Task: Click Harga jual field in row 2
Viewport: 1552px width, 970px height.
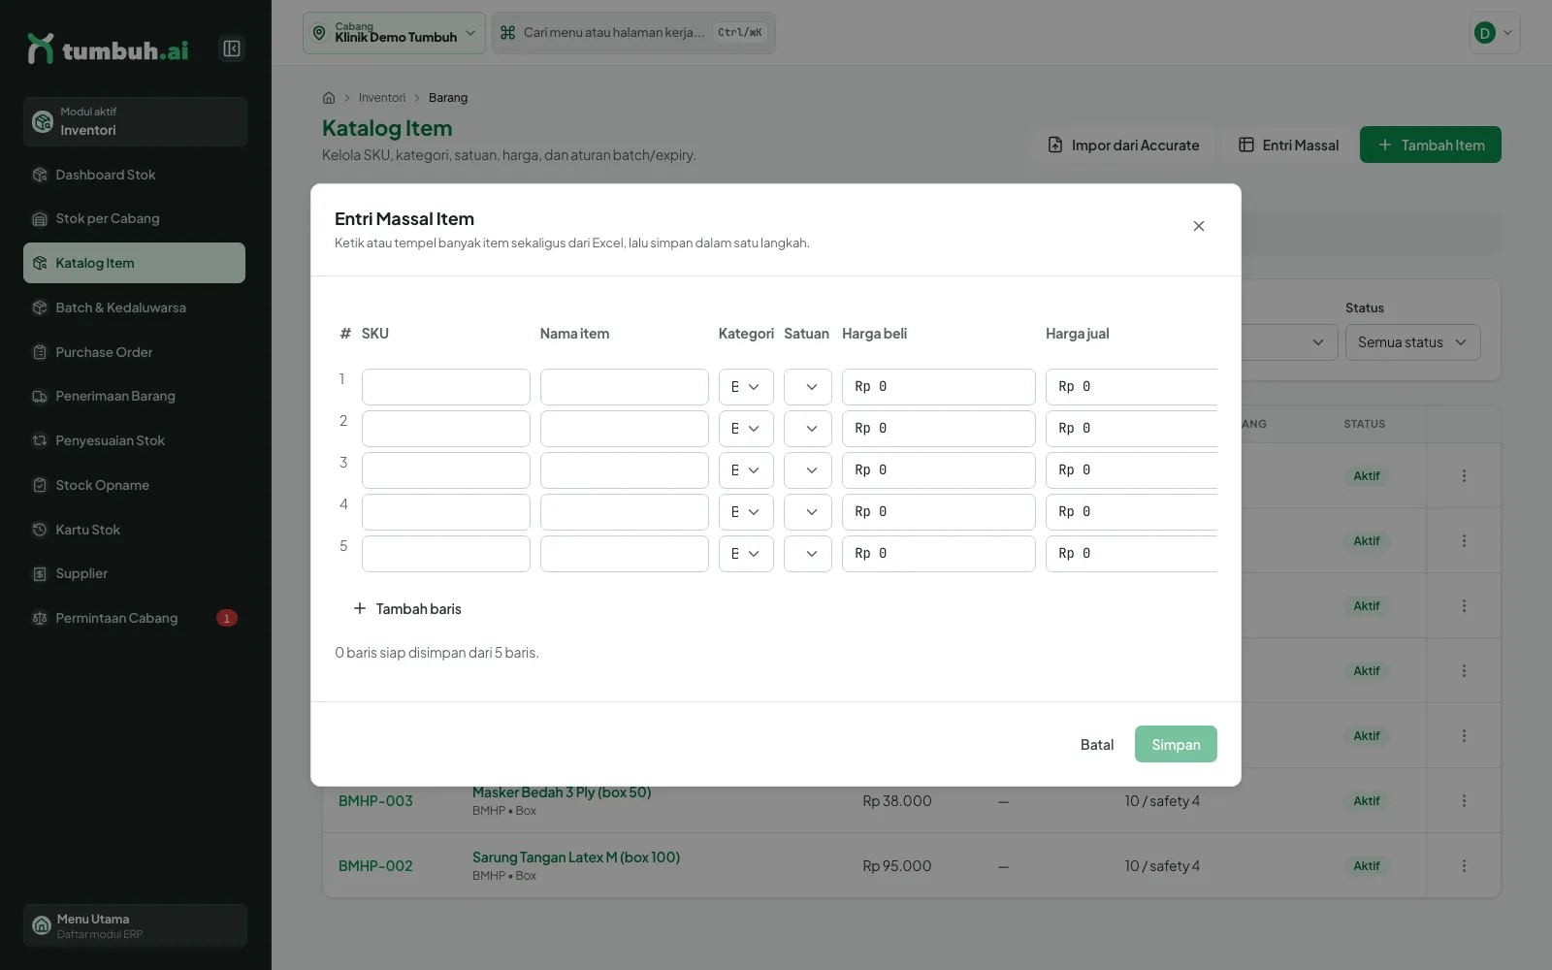Action: coord(1132,429)
